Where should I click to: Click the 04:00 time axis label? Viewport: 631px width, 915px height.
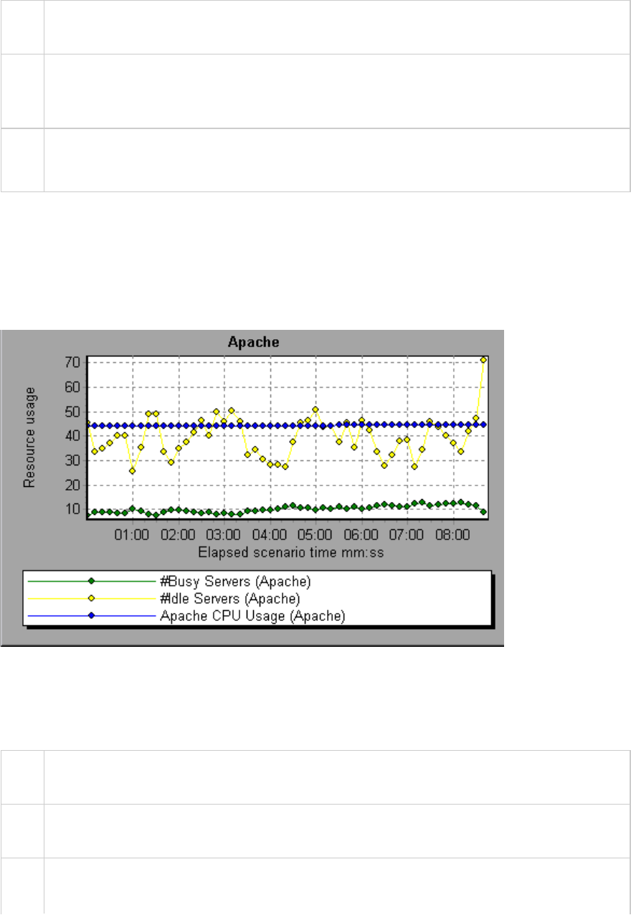[270, 534]
